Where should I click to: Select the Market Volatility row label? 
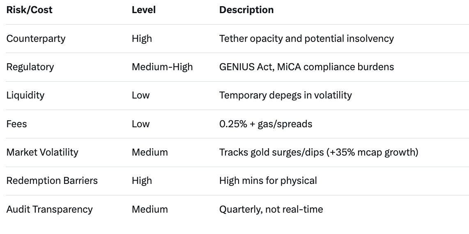[x=42, y=152]
